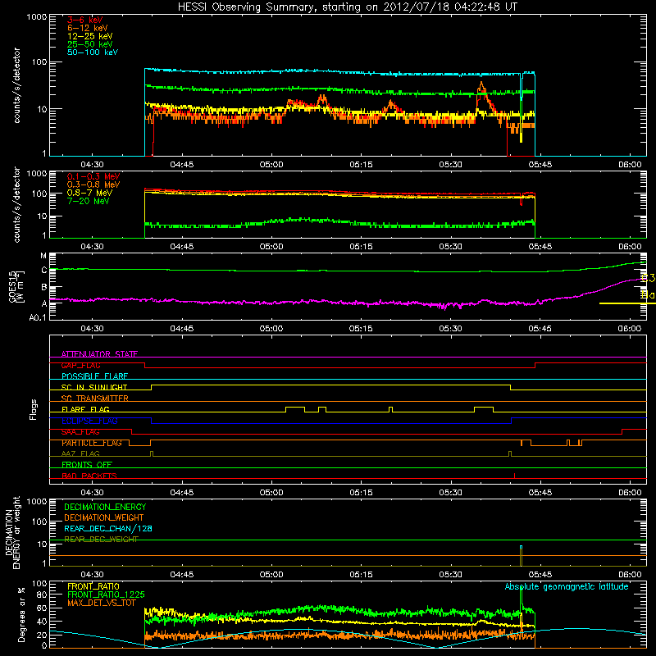This screenshot has height=656, width=656.
Task: Pick the POSSIBLE_FLARE flag label
Action: click(94, 376)
